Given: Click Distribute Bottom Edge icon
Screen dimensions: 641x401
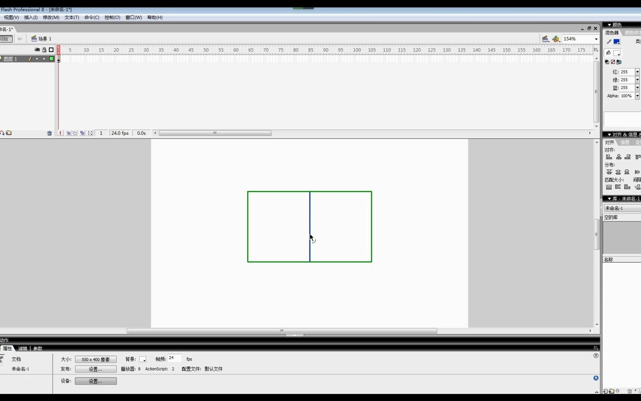Looking at the screenshot, I should (627, 172).
